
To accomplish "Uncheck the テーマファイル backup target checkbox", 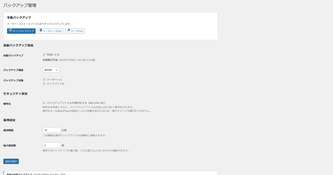I will pyautogui.click(x=44, y=84).
